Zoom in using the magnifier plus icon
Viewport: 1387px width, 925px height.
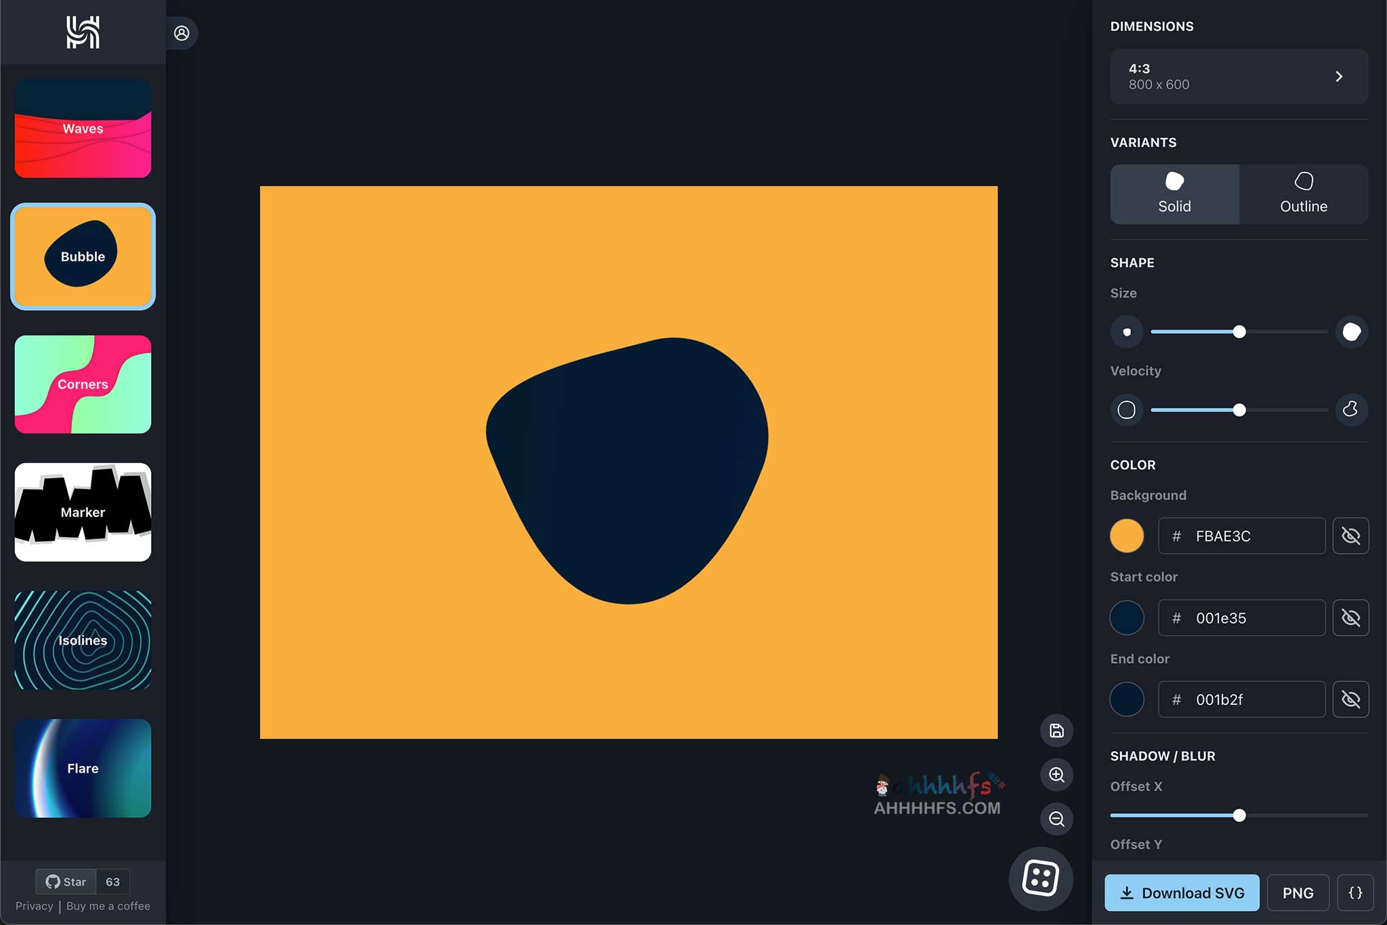click(1057, 775)
